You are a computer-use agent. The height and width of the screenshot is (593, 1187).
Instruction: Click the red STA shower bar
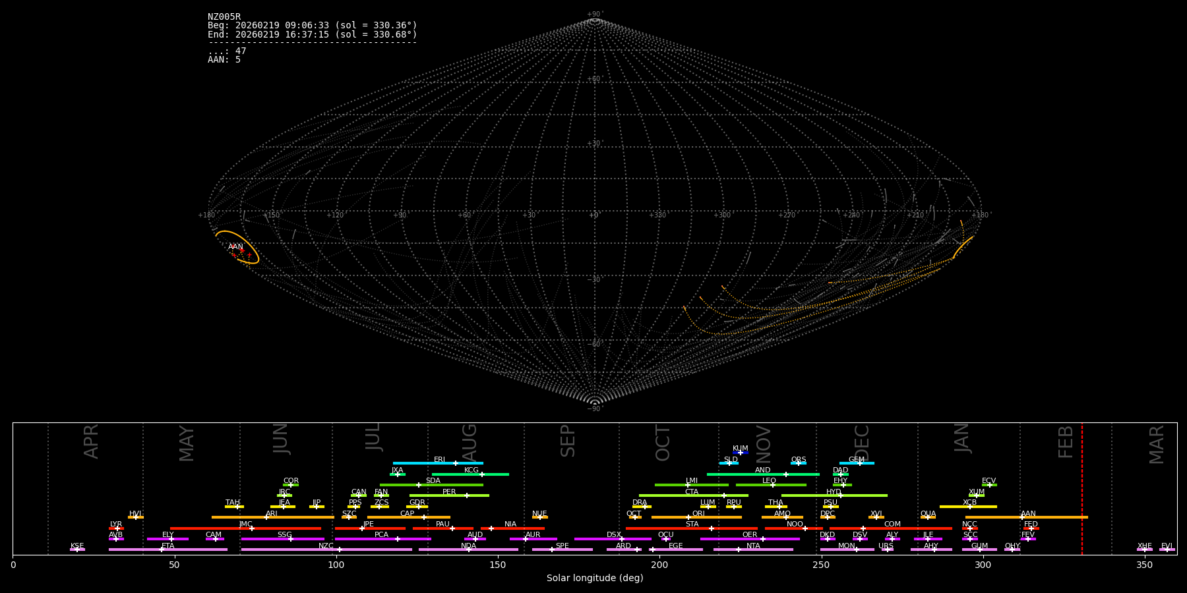point(692,528)
